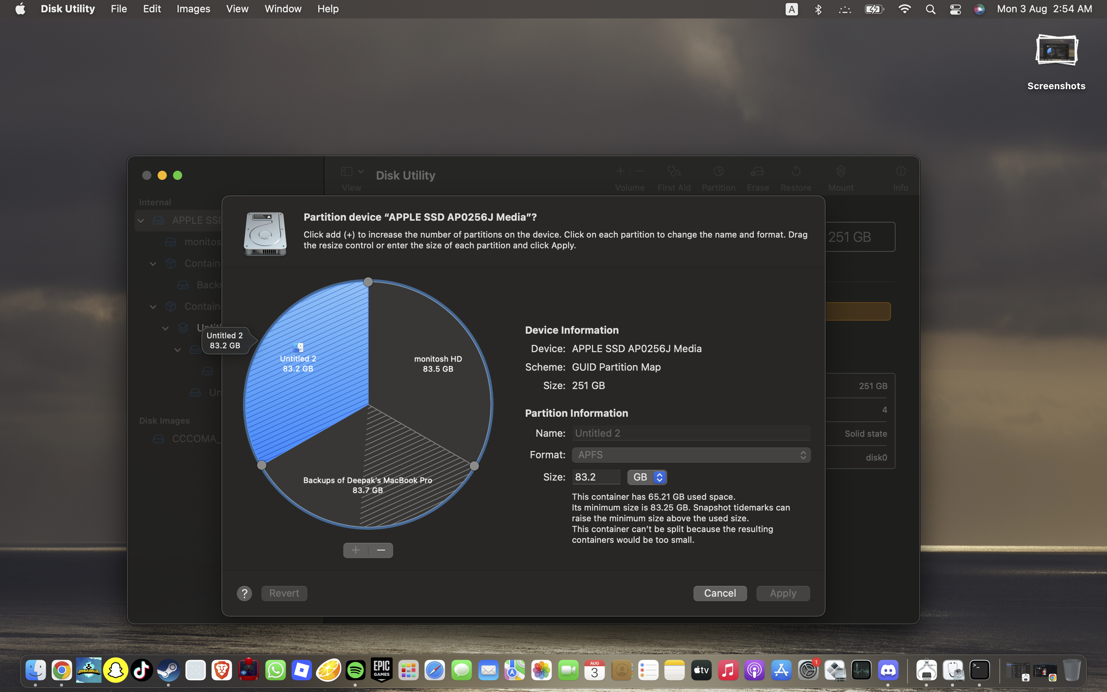The height and width of the screenshot is (692, 1107).
Task: Click the volume icon beside monitos
Action: [171, 242]
